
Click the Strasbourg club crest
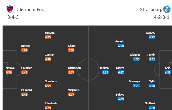click(167, 10)
